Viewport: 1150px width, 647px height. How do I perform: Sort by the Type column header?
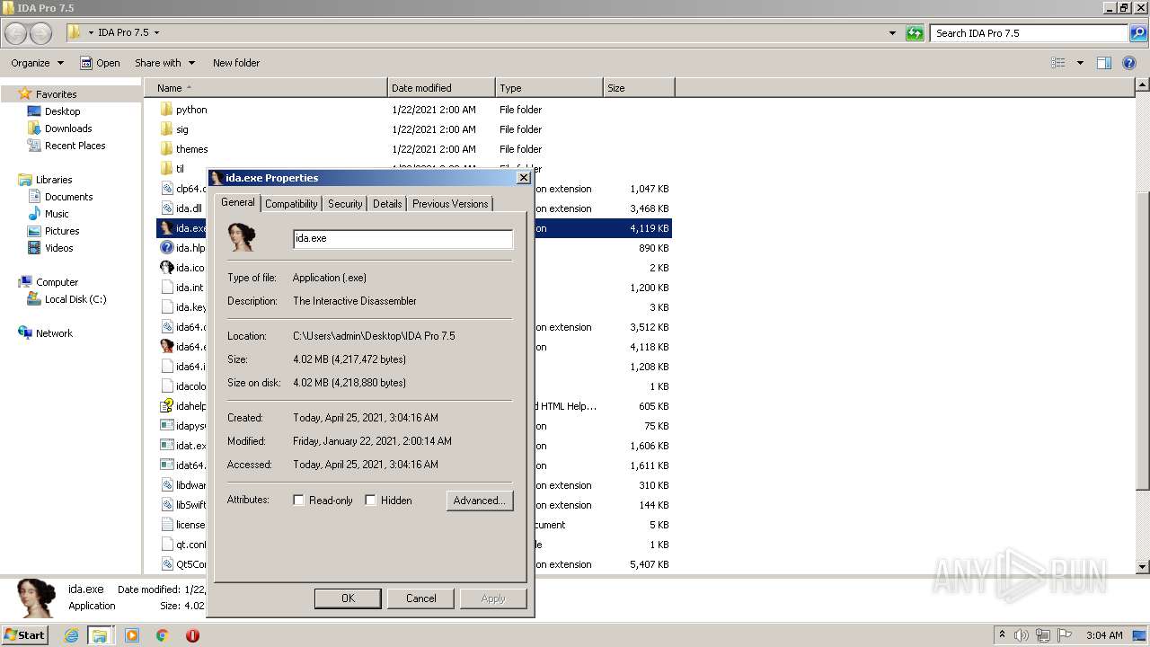tap(549, 88)
